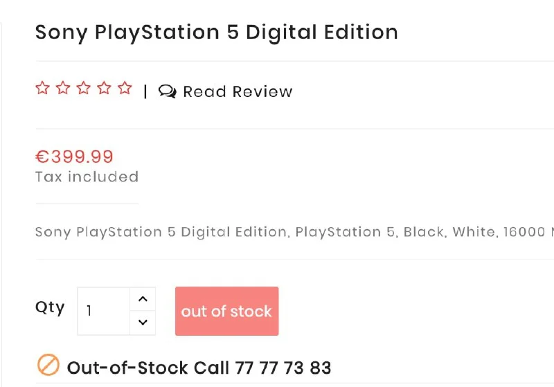Select the third rating star
This screenshot has width=554, height=387.
pos(84,89)
